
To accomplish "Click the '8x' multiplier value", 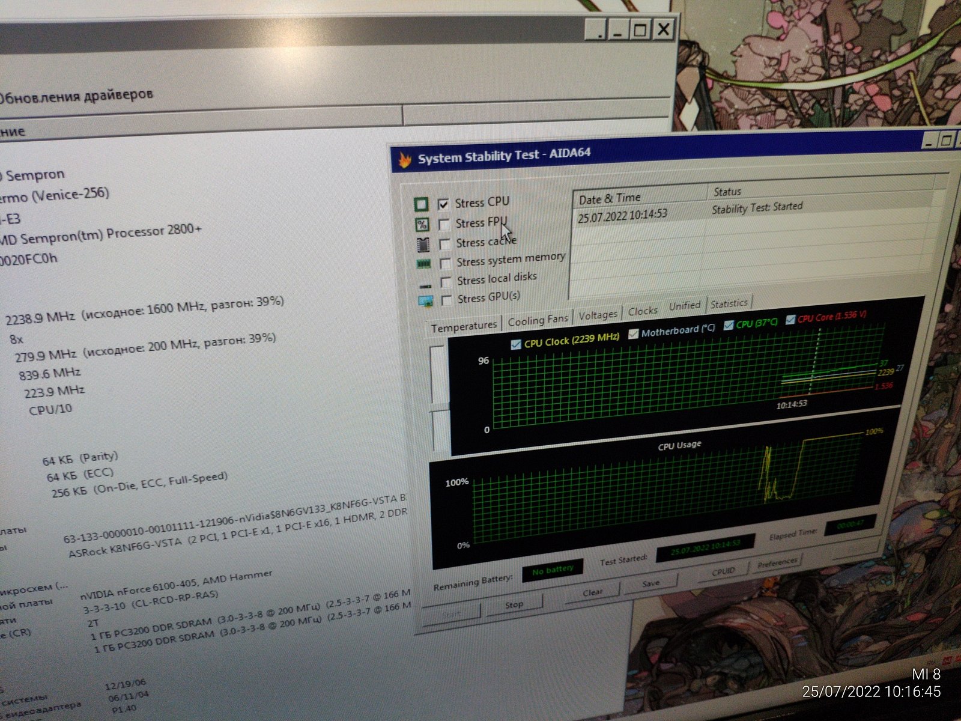I will pos(16,339).
